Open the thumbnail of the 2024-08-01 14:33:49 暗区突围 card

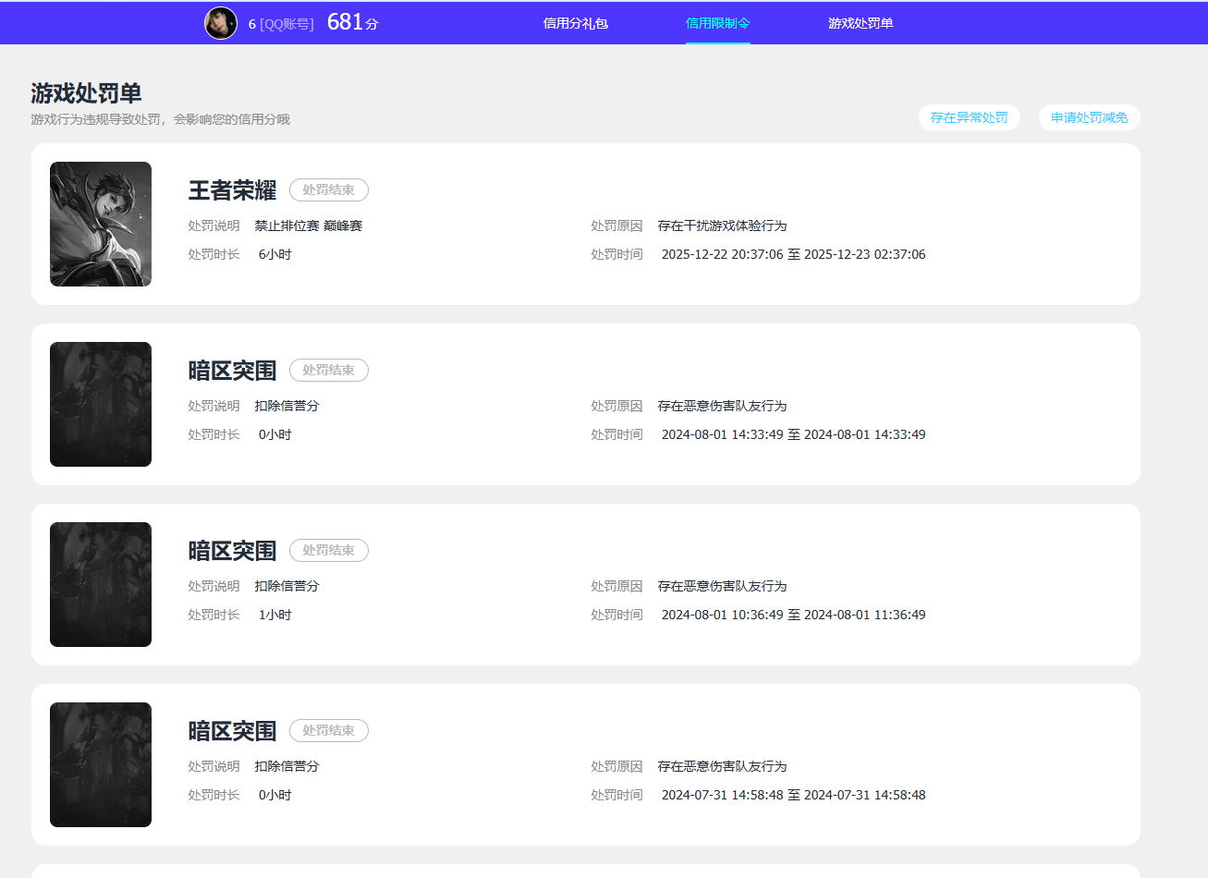(101, 405)
